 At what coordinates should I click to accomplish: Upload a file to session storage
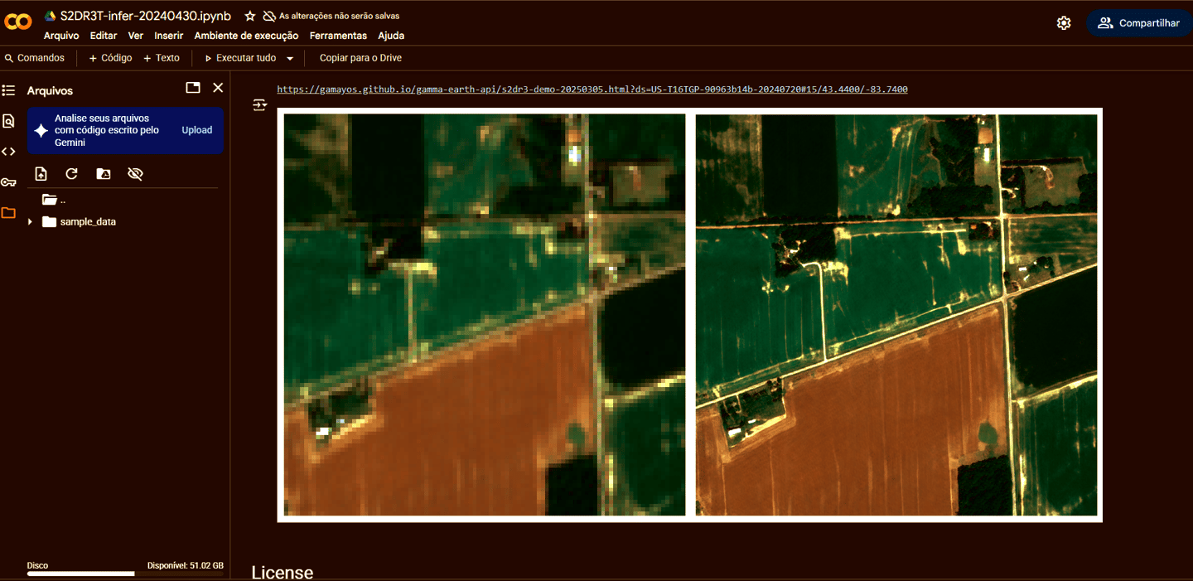[41, 174]
